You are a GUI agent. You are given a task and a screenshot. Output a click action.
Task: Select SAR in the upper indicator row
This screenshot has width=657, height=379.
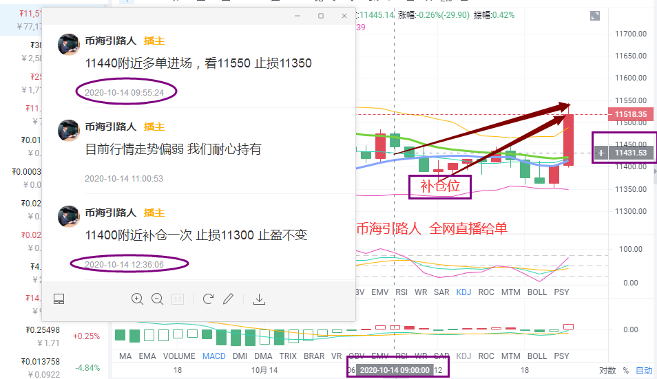tap(441, 292)
